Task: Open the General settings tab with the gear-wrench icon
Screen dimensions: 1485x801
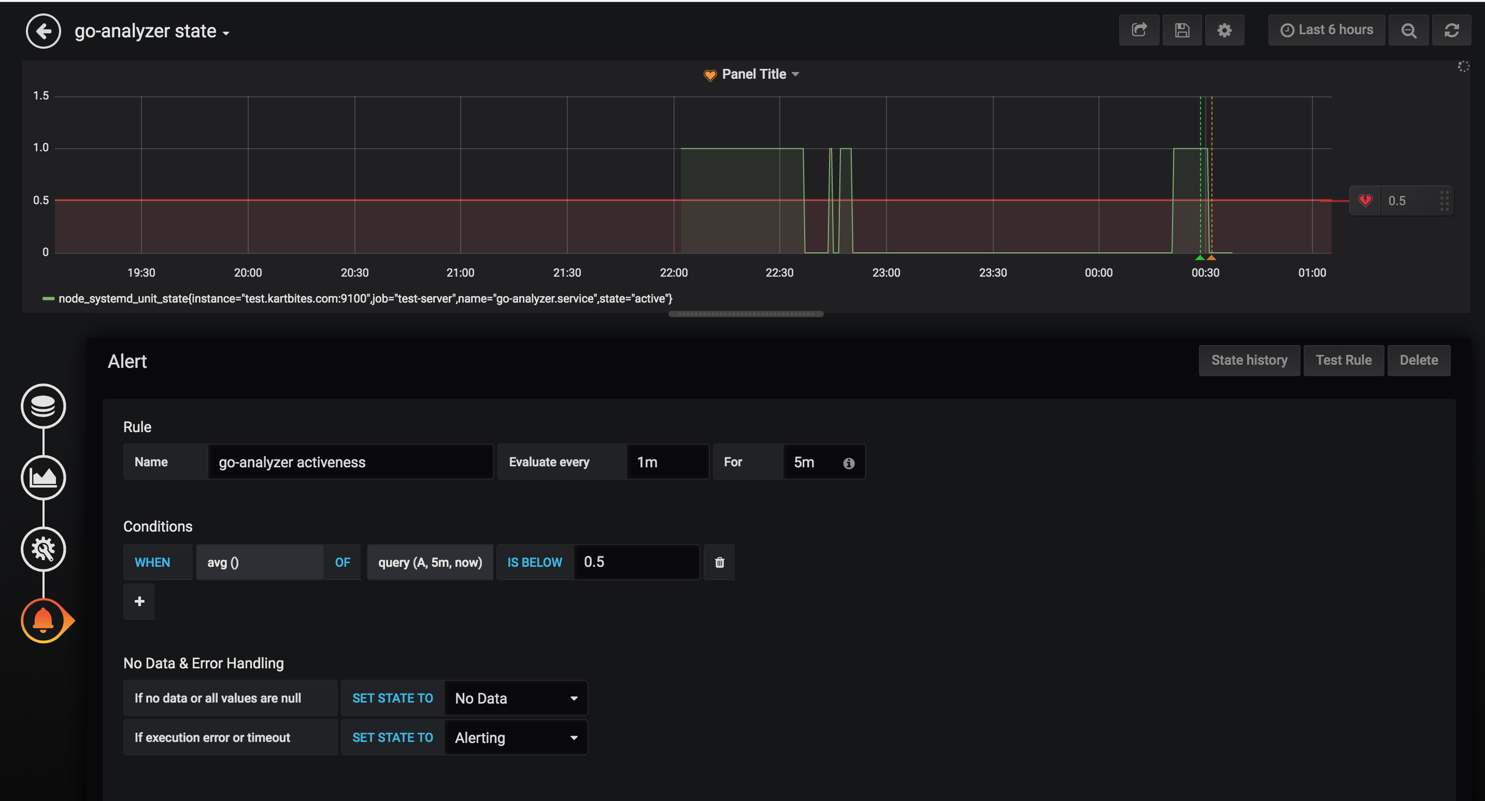Action: pyautogui.click(x=43, y=549)
